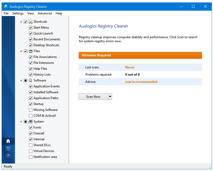Viewport: 213px width, 171px height.
Task: Click the Software category icon
Action: (31, 80)
